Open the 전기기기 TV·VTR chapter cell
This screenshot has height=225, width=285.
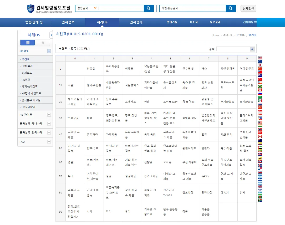170,192
